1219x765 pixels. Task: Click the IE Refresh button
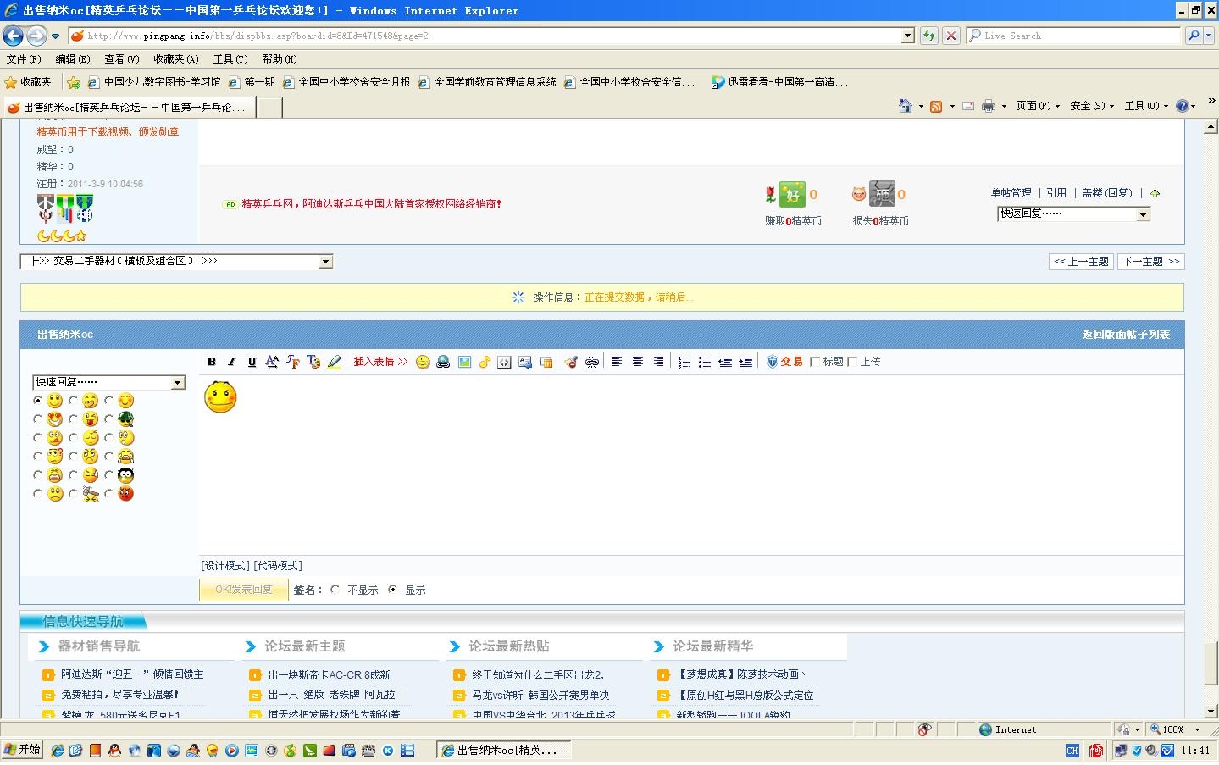[929, 36]
